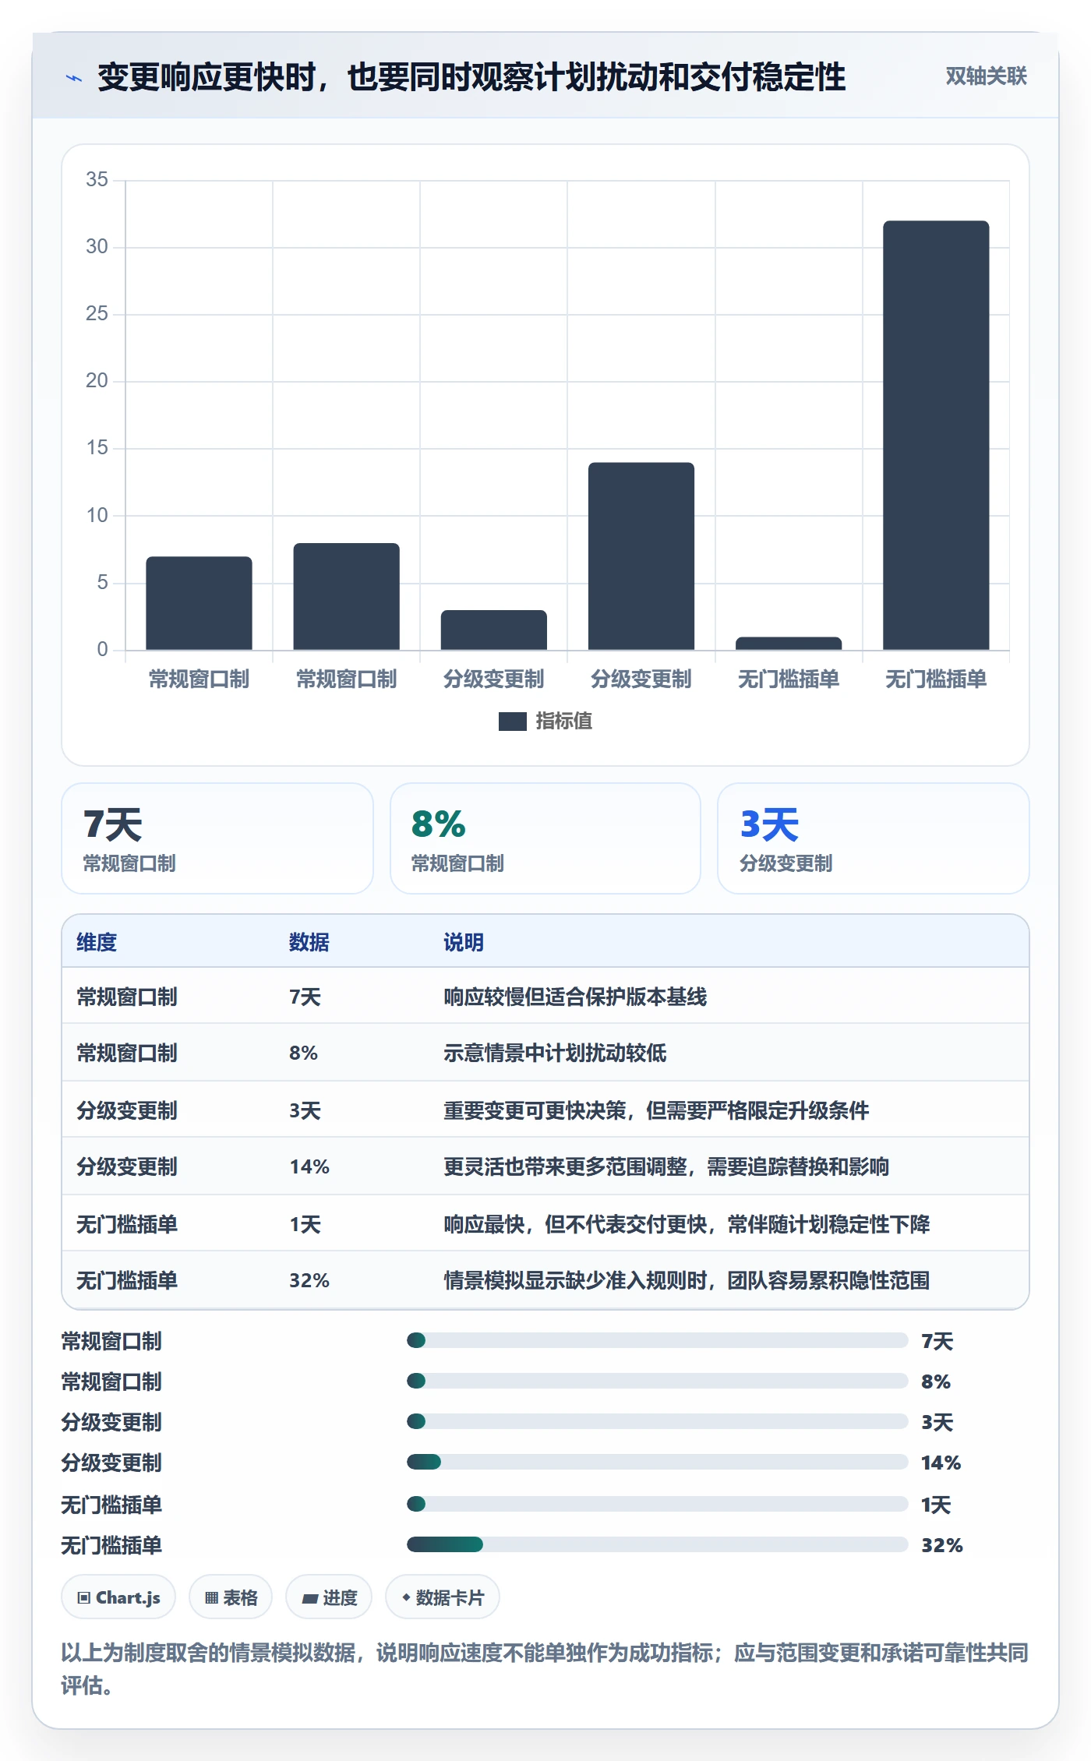The height and width of the screenshot is (1761, 1091).
Task: Click the 表格 grid icon tag
Action: point(231,1597)
